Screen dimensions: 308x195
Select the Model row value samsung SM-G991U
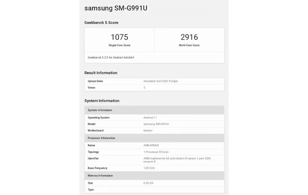pyautogui.click(x=156, y=124)
